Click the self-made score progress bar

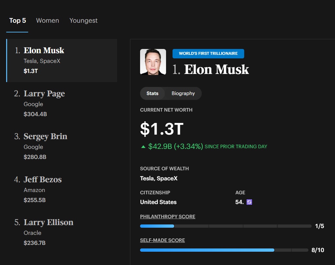pos(224,250)
